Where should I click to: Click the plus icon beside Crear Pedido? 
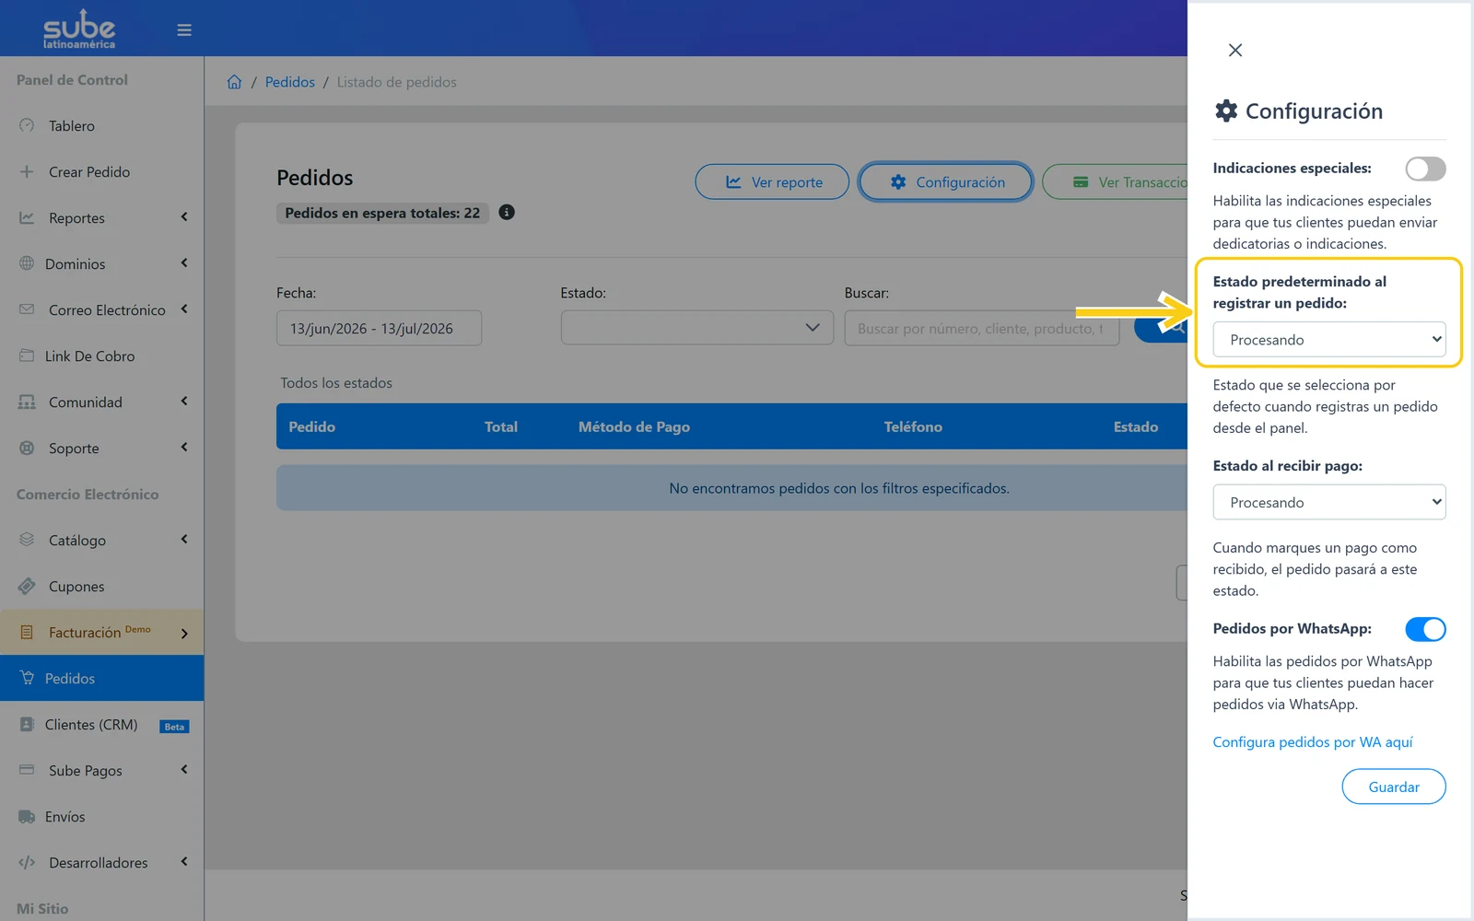[27, 171]
